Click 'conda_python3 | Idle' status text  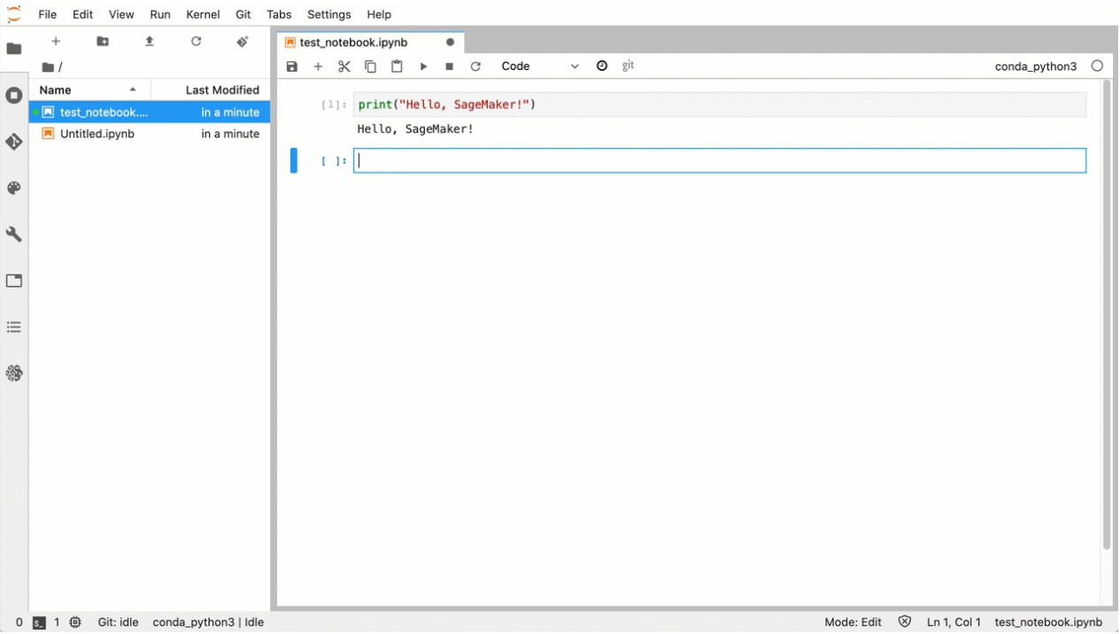[208, 622]
